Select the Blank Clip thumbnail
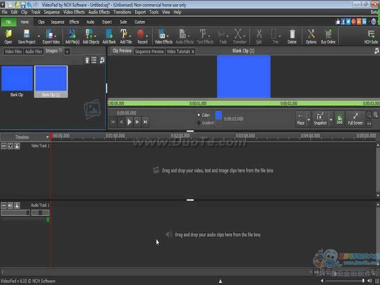 pyautogui.click(x=17, y=81)
